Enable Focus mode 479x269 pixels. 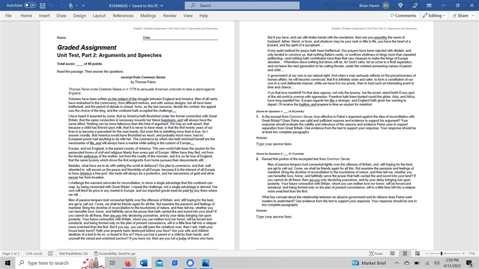coord(376,253)
